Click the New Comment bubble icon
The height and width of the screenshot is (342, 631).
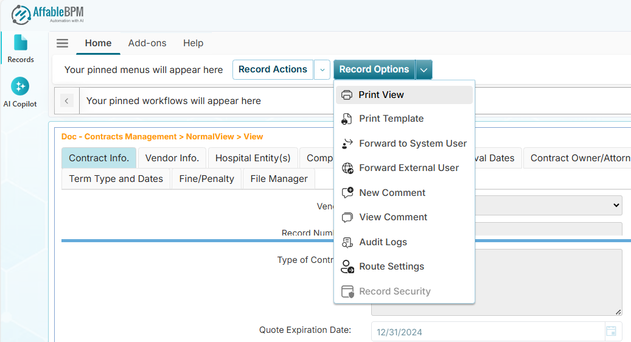347,193
